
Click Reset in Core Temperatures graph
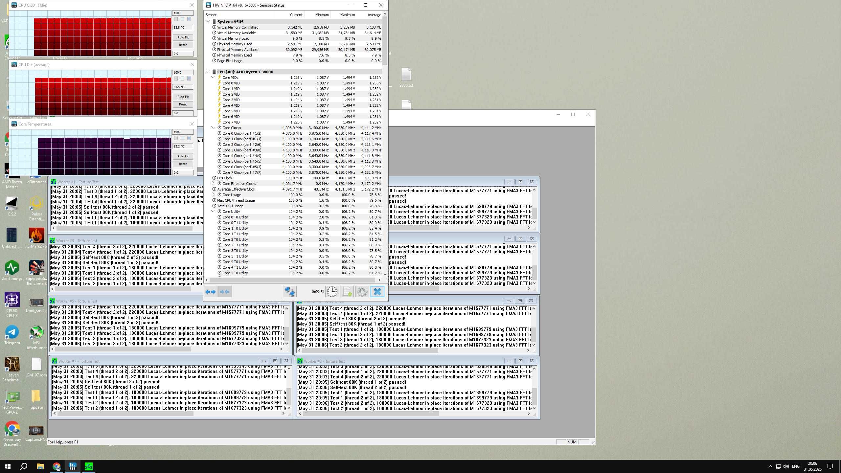tap(183, 164)
